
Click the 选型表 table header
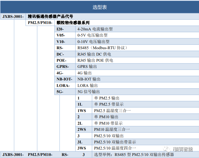(x=100, y=7)
